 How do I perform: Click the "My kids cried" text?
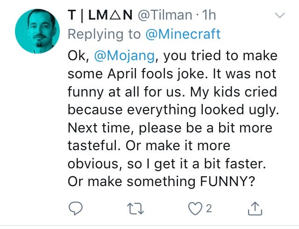234,92
